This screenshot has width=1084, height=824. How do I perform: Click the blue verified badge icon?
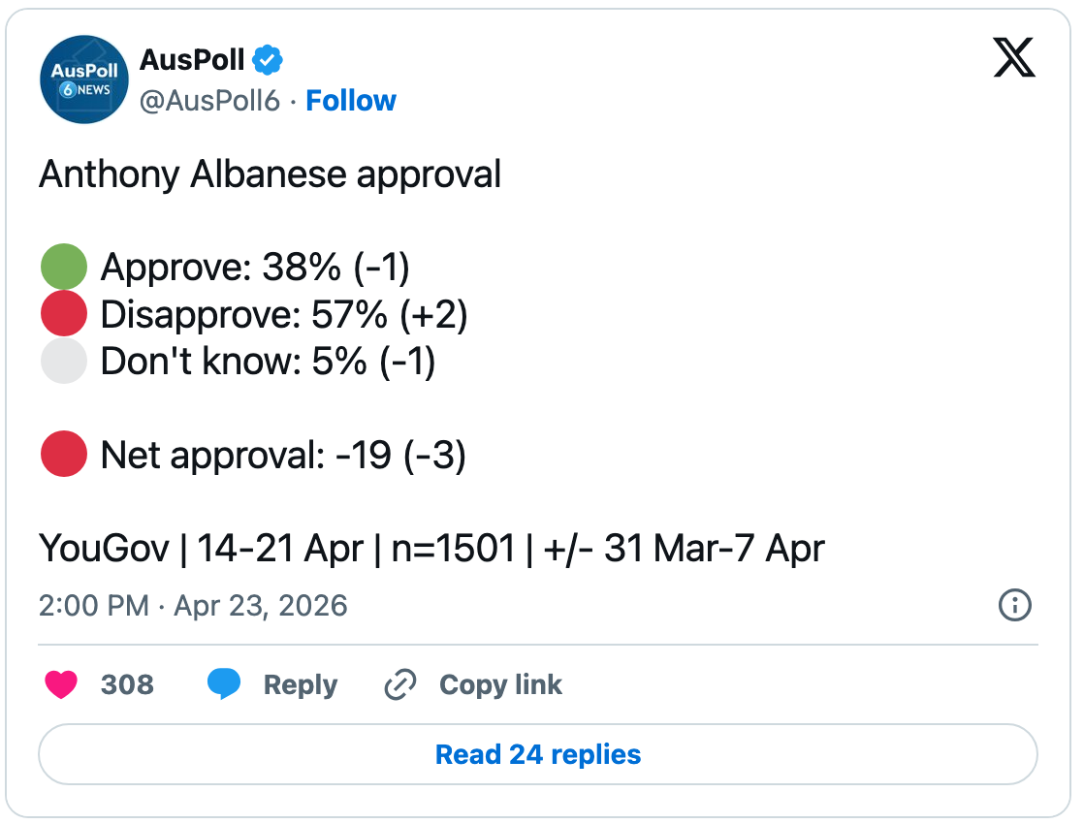point(268,60)
